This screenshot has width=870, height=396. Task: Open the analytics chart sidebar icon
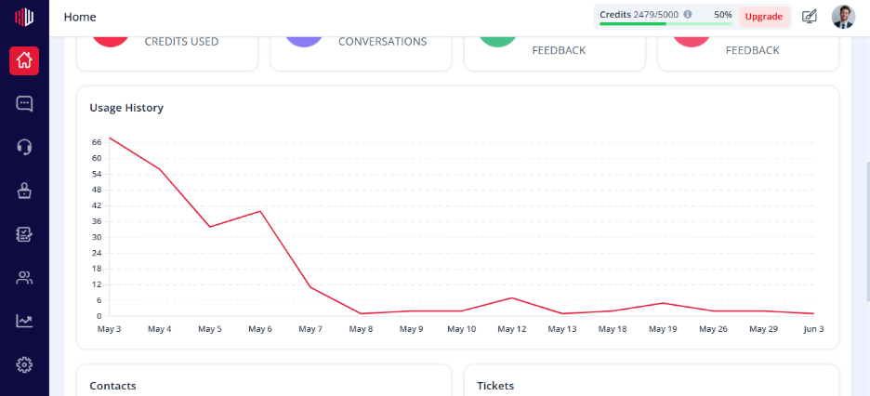pyautogui.click(x=24, y=321)
